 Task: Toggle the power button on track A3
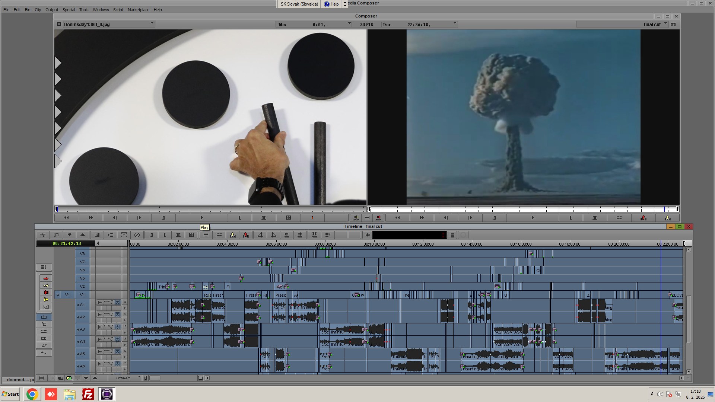[x=117, y=327]
